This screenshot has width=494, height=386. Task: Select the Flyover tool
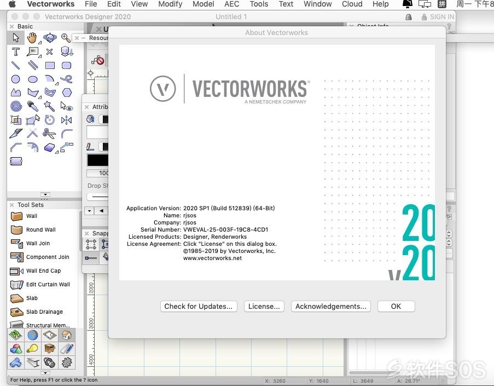50,38
